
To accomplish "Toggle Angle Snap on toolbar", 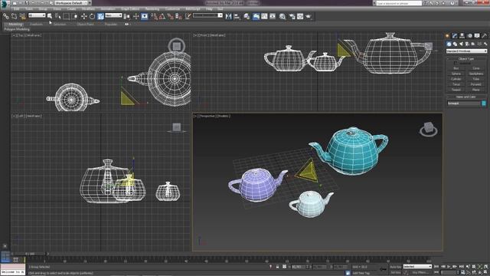I will point(162,16).
